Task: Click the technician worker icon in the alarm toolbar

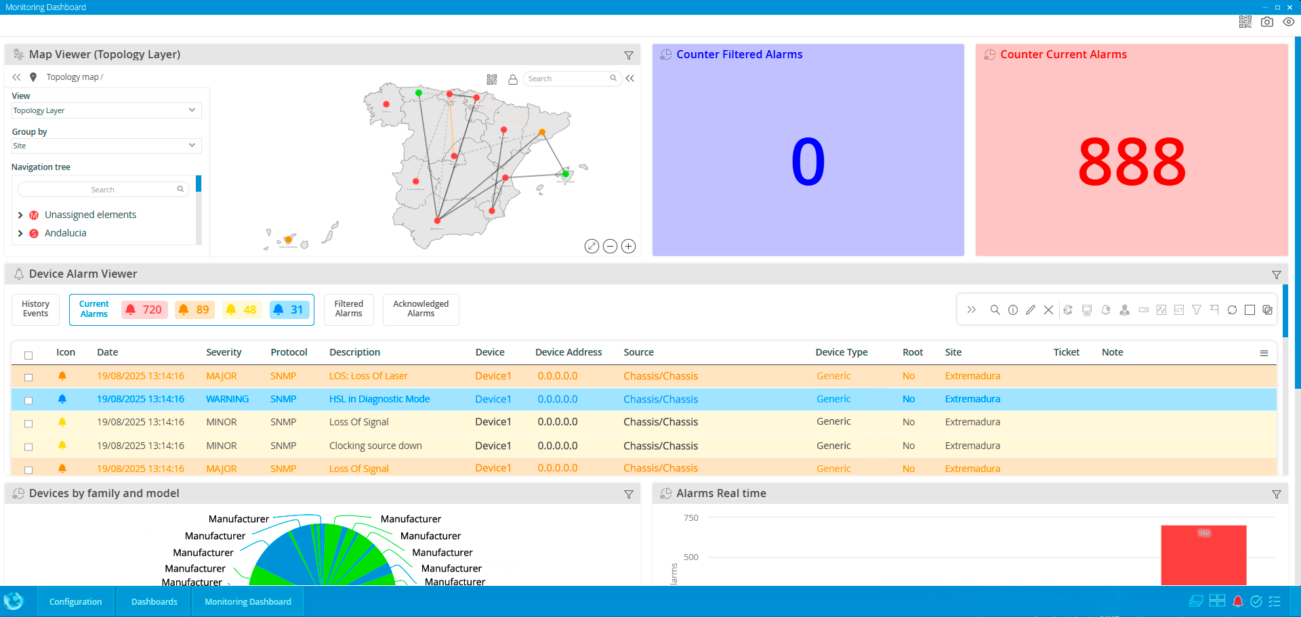Action: (x=1125, y=310)
